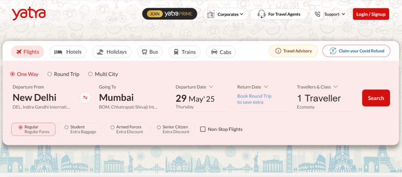
Task: Choose the Student fare option
Action: coord(67,127)
